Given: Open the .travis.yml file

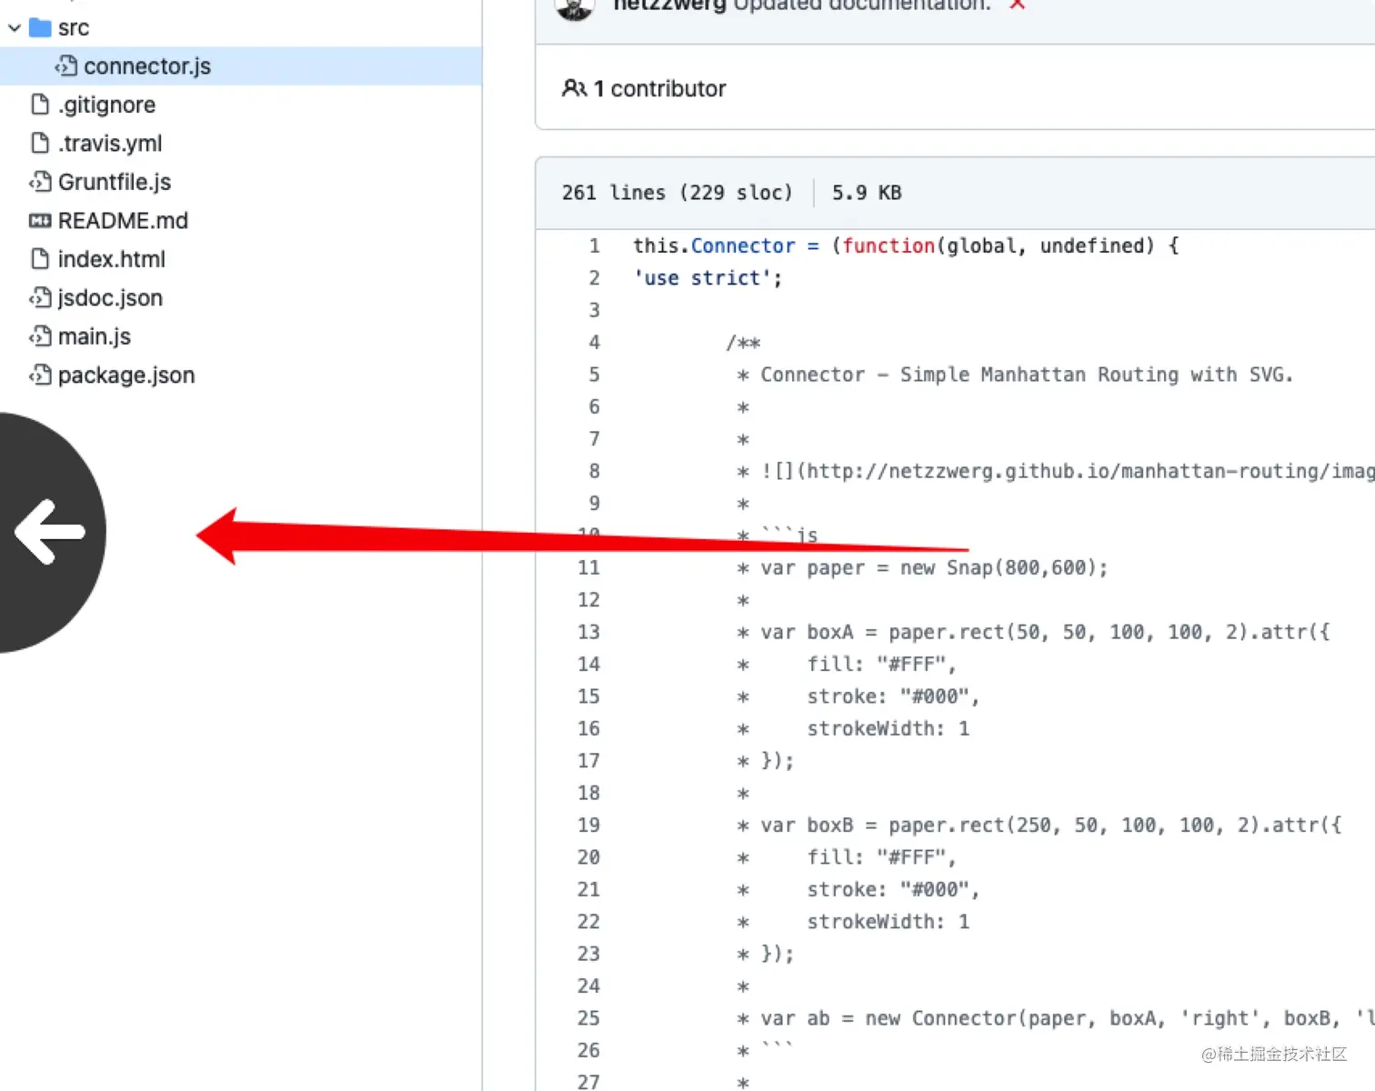Looking at the screenshot, I should [x=110, y=144].
